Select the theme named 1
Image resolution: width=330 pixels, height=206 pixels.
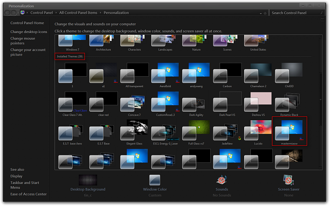[73, 75]
